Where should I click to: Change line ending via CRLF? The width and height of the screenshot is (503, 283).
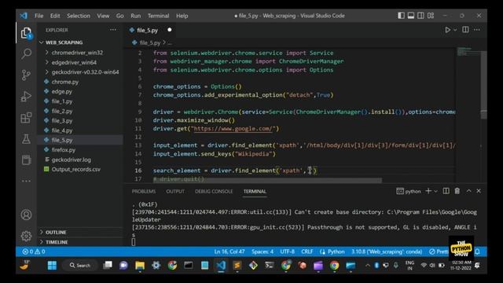307,252
